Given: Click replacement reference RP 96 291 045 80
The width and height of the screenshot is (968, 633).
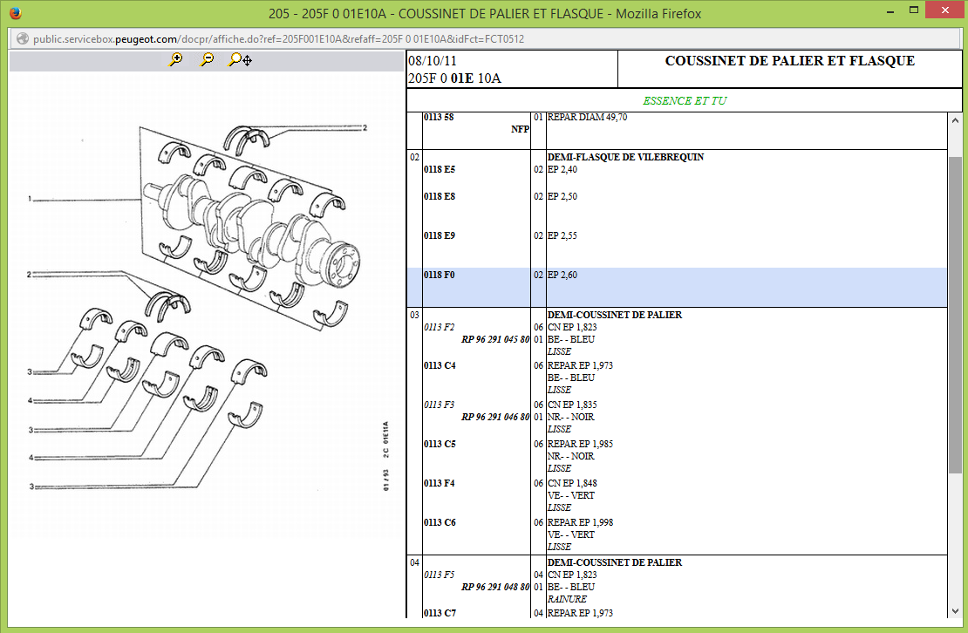Looking at the screenshot, I should pos(494,339).
